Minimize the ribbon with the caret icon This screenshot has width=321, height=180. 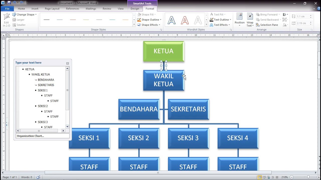314,8
